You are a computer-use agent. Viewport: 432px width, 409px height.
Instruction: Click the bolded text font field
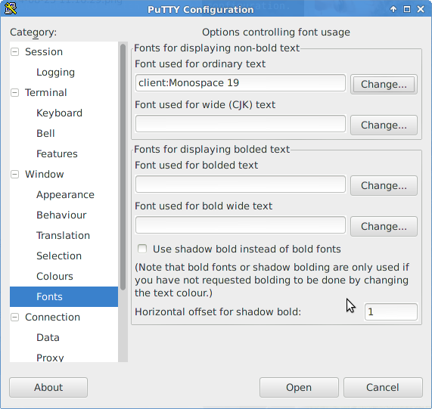[241, 184]
